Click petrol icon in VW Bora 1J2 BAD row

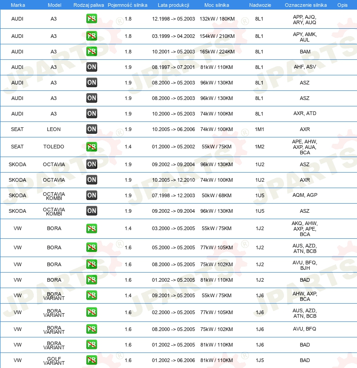coord(92,280)
